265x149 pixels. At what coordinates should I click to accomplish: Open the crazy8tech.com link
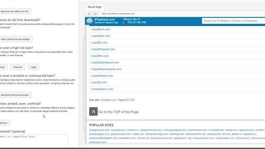(x=101, y=29)
